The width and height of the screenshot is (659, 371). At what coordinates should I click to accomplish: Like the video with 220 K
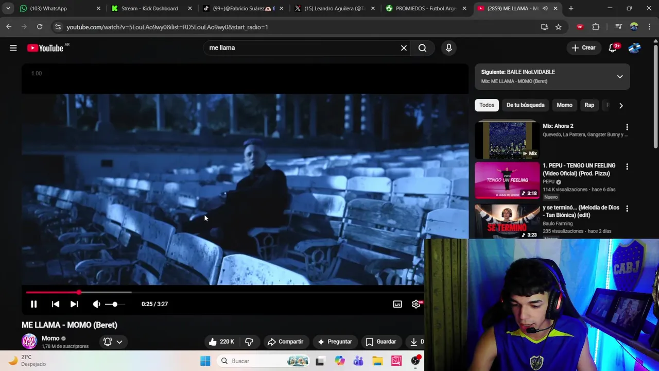click(x=221, y=342)
